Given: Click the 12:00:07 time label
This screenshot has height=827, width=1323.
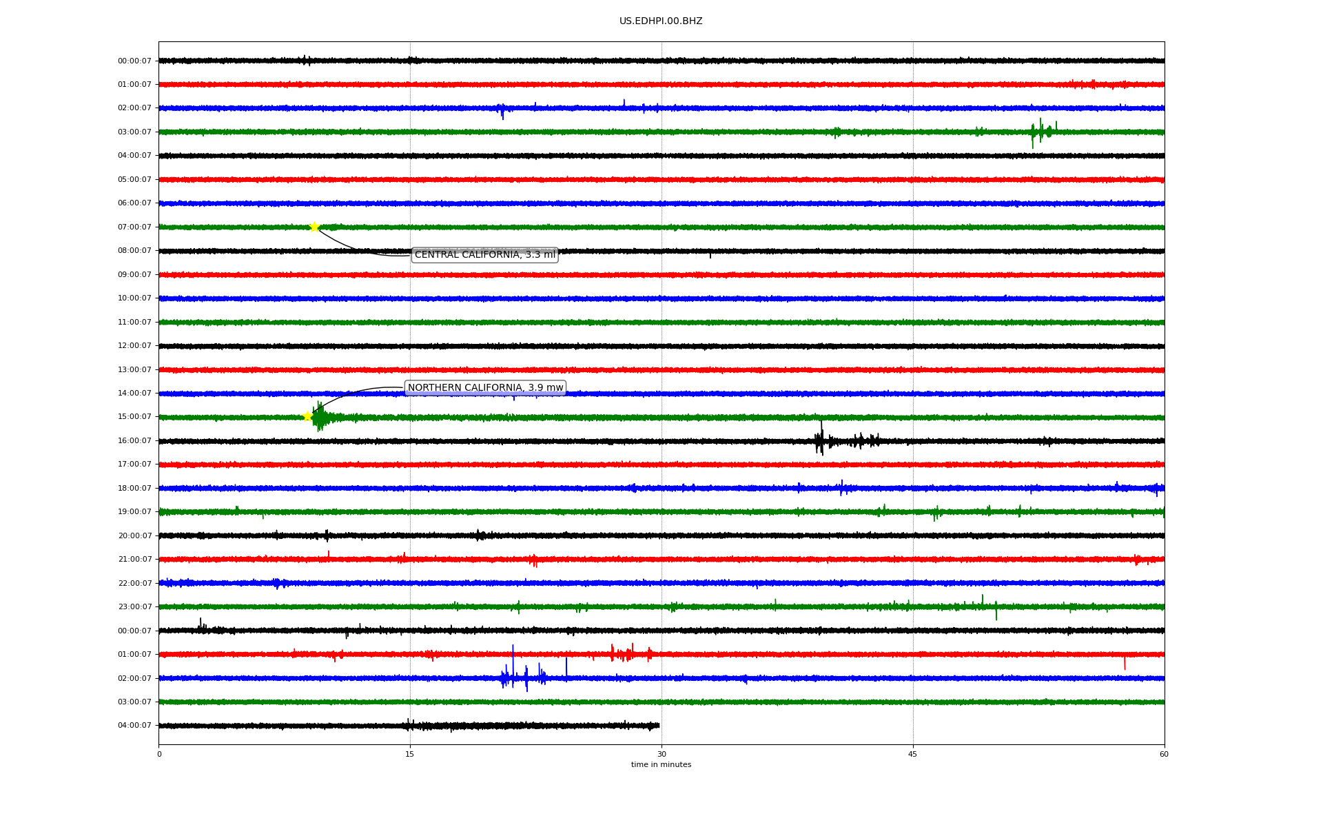Looking at the screenshot, I should pyautogui.click(x=134, y=346).
